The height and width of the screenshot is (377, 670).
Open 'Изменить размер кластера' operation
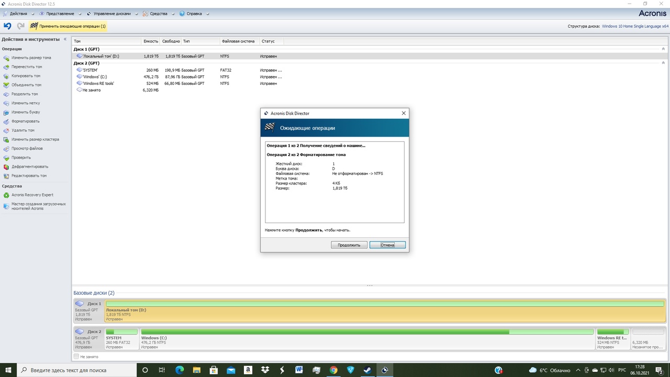pyautogui.click(x=35, y=139)
